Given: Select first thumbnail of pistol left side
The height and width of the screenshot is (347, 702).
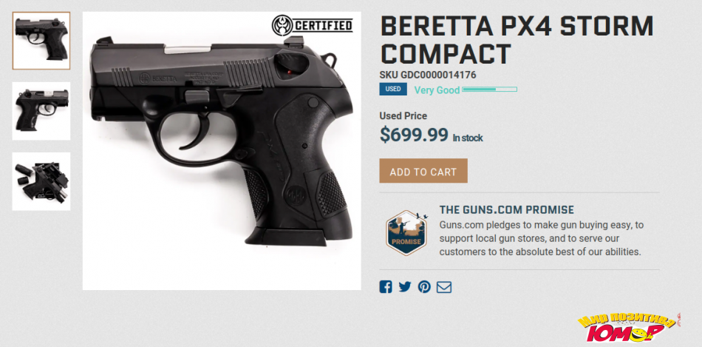Looking at the screenshot, I should [41, 41].
